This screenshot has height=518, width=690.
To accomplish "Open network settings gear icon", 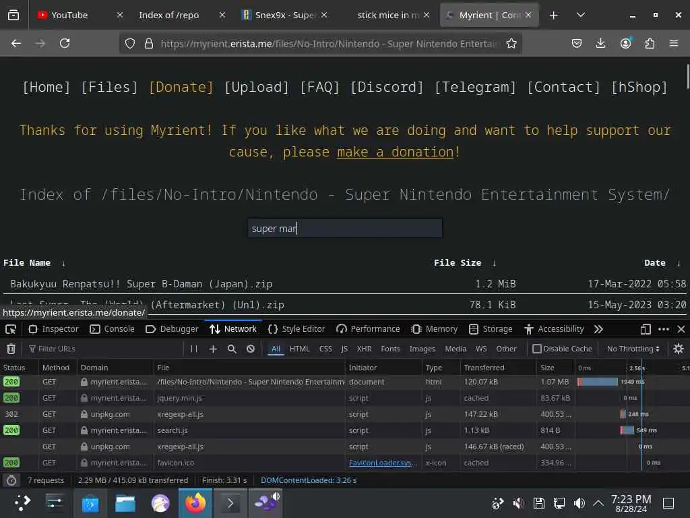I will tap(678, 349).
